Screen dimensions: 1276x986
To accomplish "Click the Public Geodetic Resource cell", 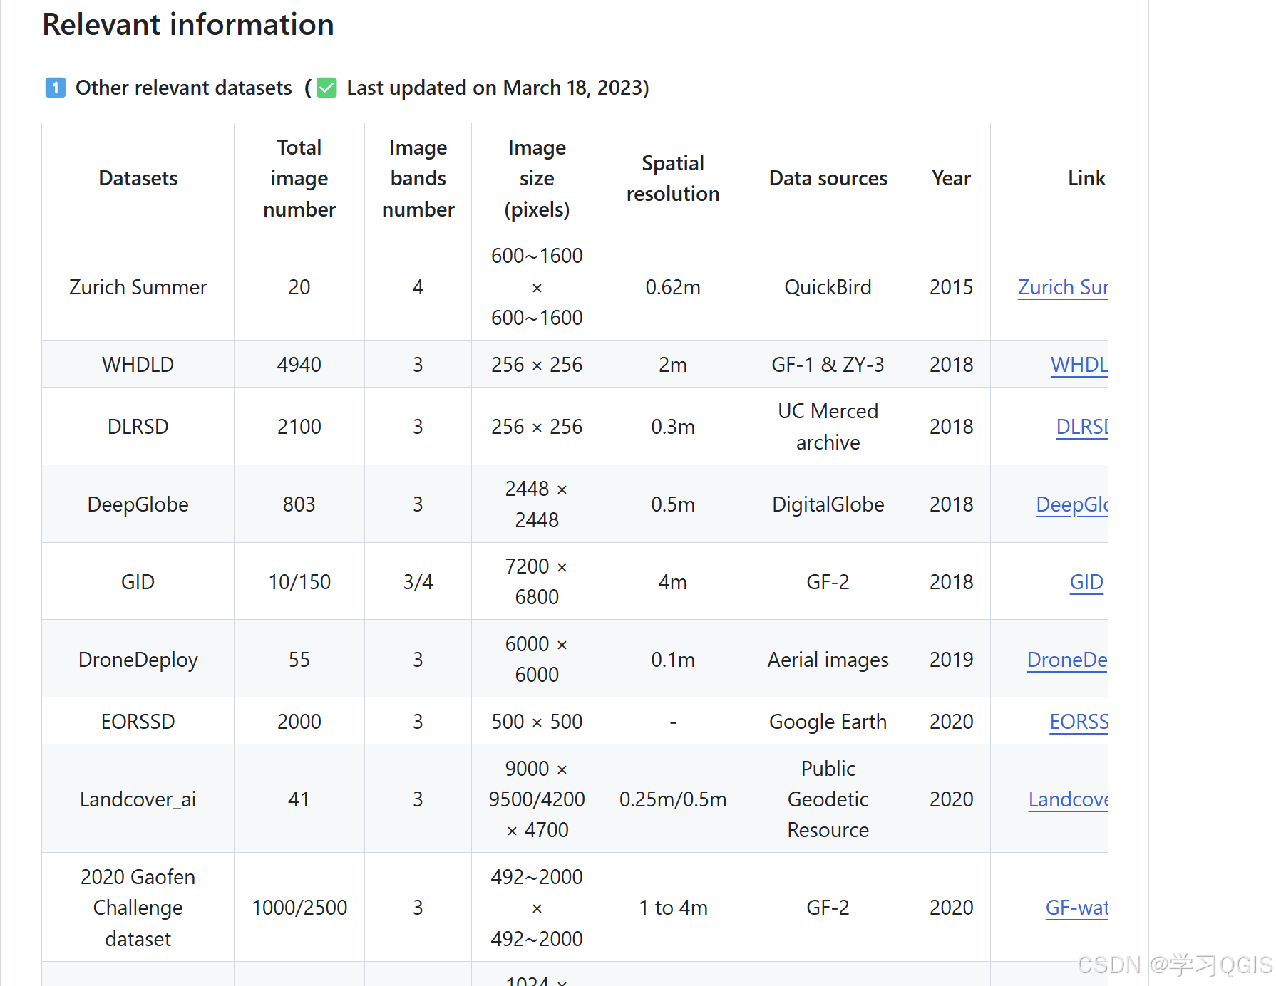I will click(828, 799).
